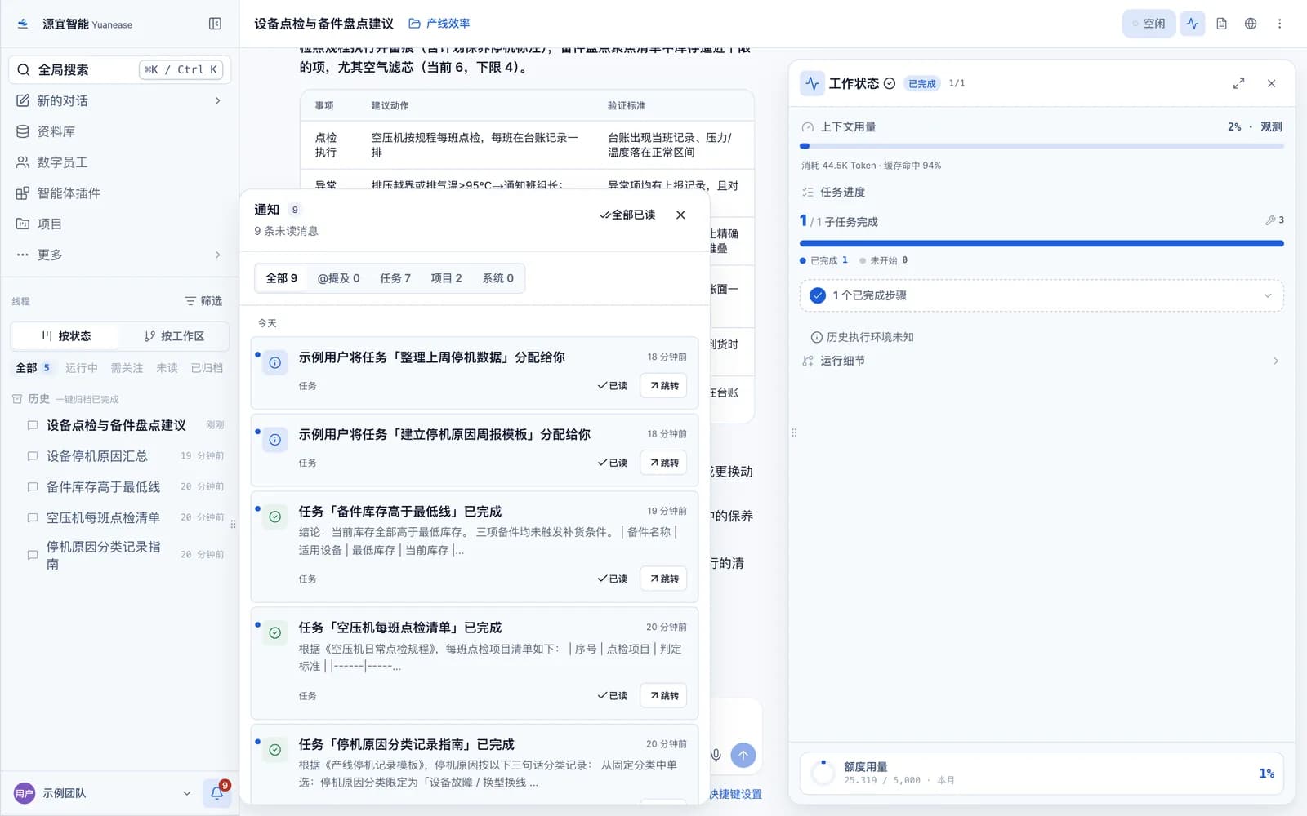Open 资料库 in sidebar
This screenshot has height=816, width=1307.
120,131
